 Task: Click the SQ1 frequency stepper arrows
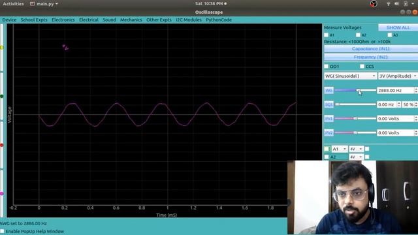399,104
